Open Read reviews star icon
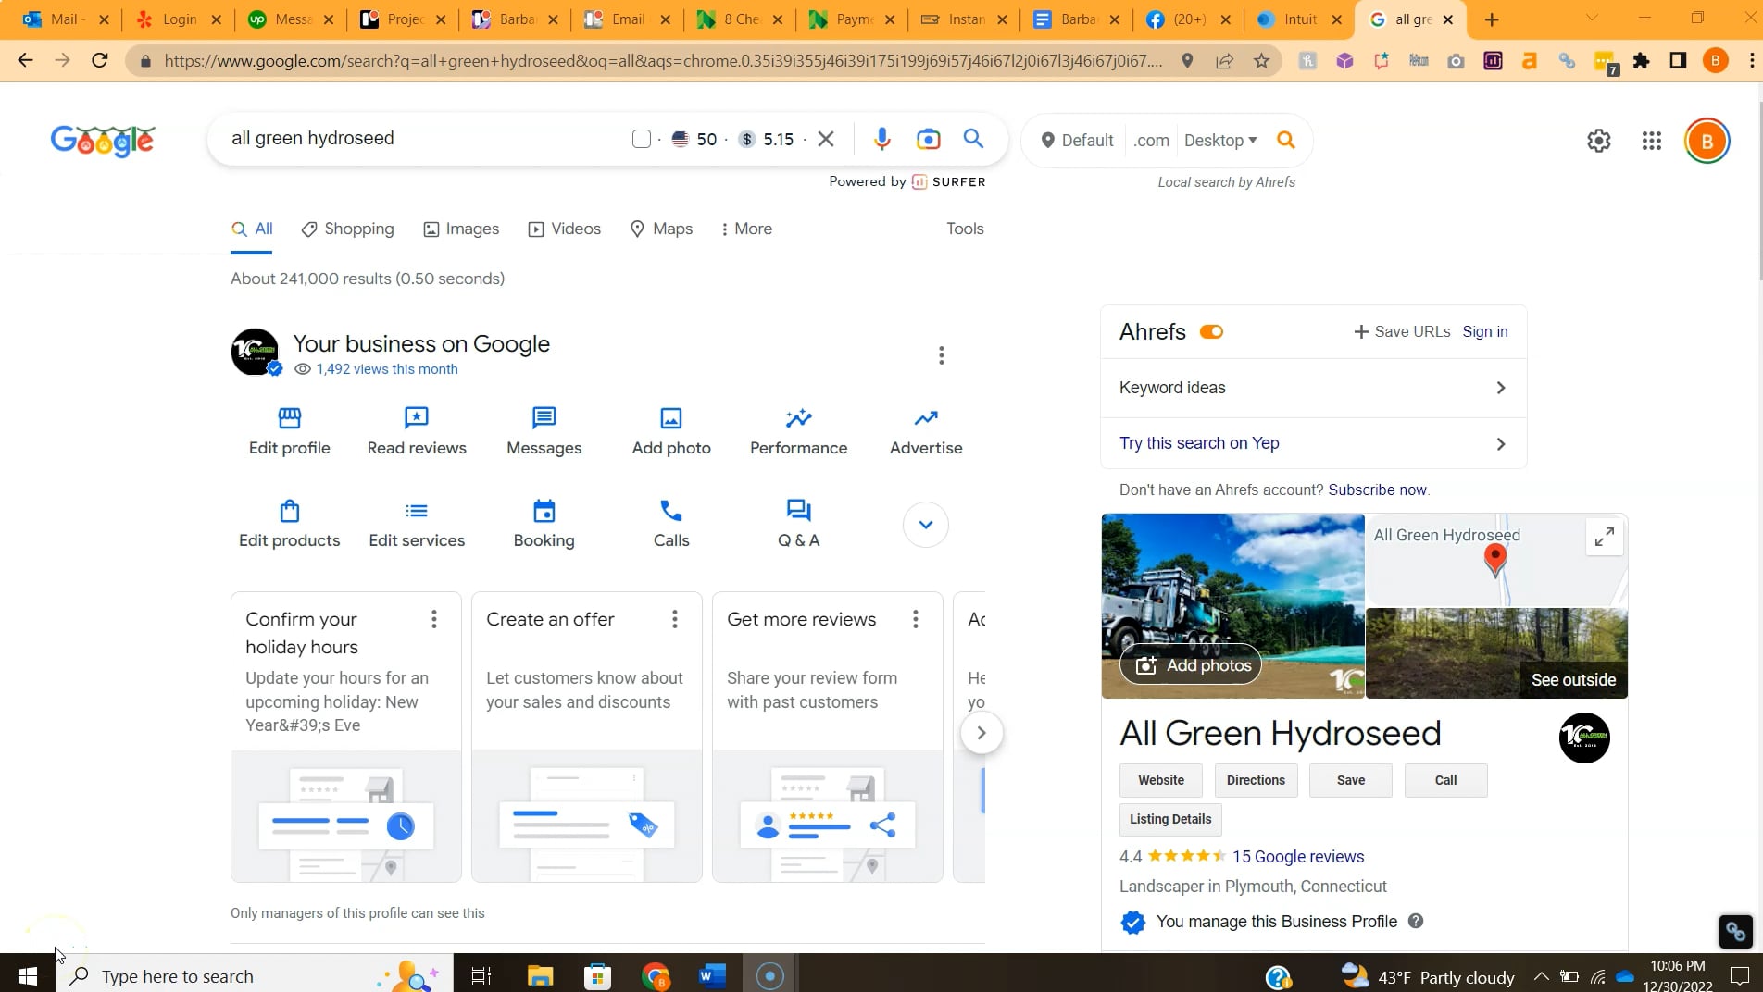 point(417,418)
